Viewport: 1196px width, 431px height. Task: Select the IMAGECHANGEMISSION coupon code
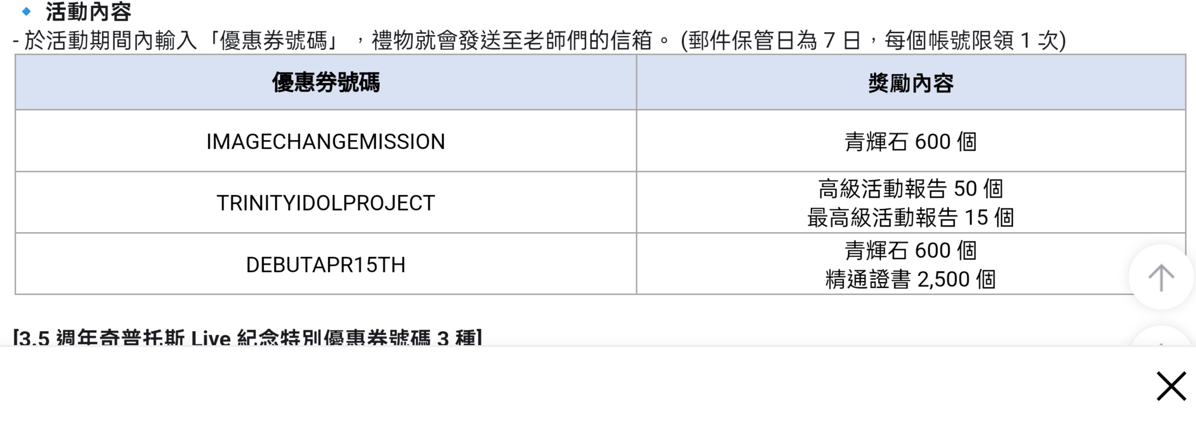point(326,141)
